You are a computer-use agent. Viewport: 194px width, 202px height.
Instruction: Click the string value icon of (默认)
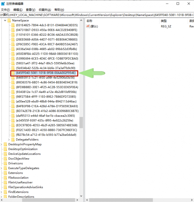pyautogui.click(x=88, y=26)
